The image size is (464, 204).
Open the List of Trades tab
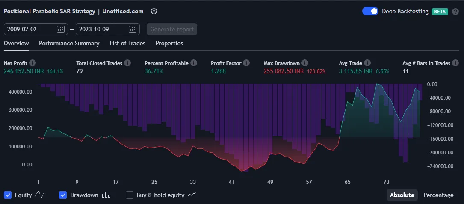tap(127, 43)
